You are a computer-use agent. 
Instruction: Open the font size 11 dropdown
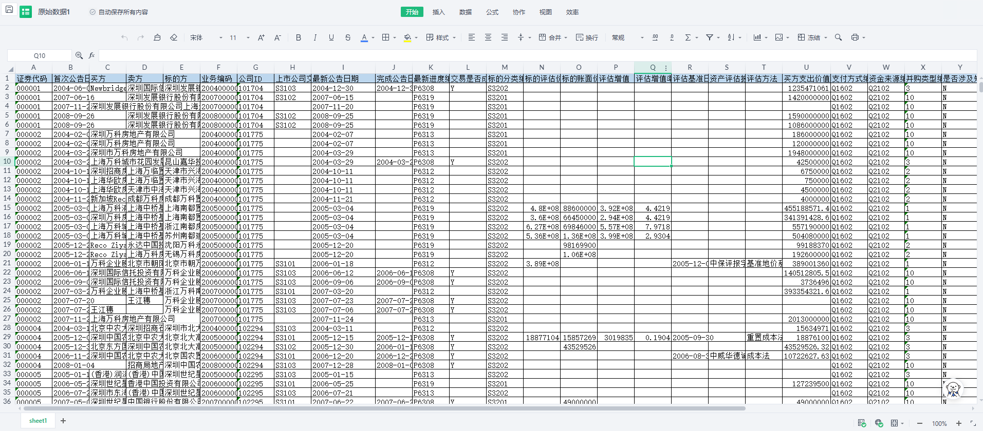point(239,37)
